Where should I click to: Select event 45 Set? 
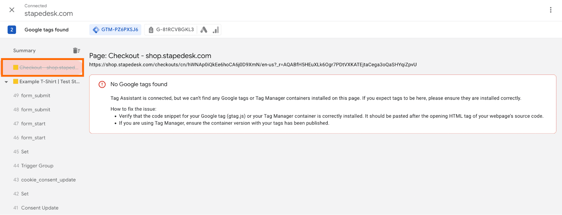[x=21, y=152]
